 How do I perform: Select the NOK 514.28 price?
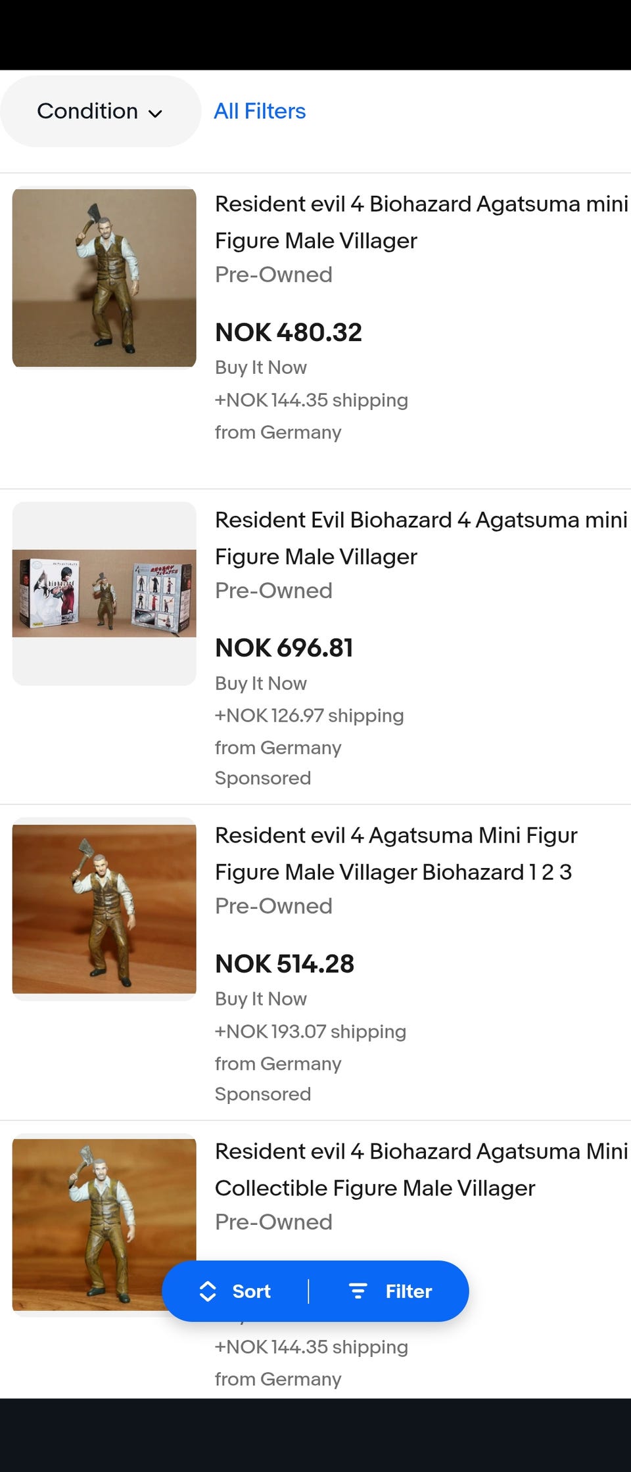(x=285, y=964)
